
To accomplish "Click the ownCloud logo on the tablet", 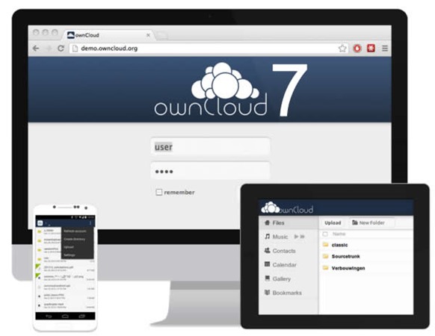I will (287, 208).
